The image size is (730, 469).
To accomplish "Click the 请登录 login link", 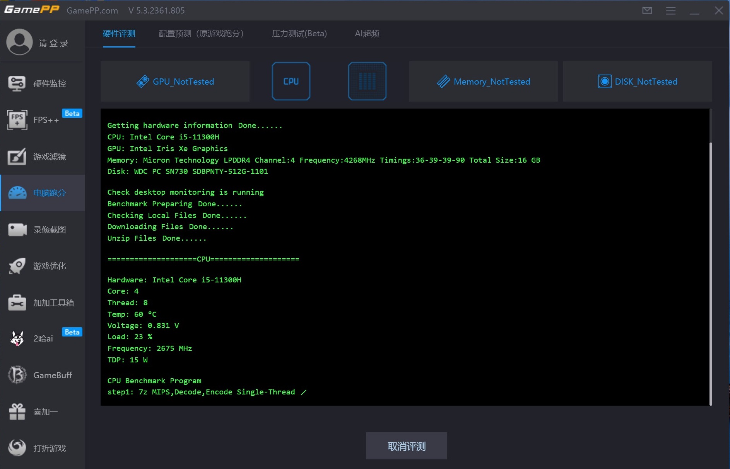I will pos(53,43).
